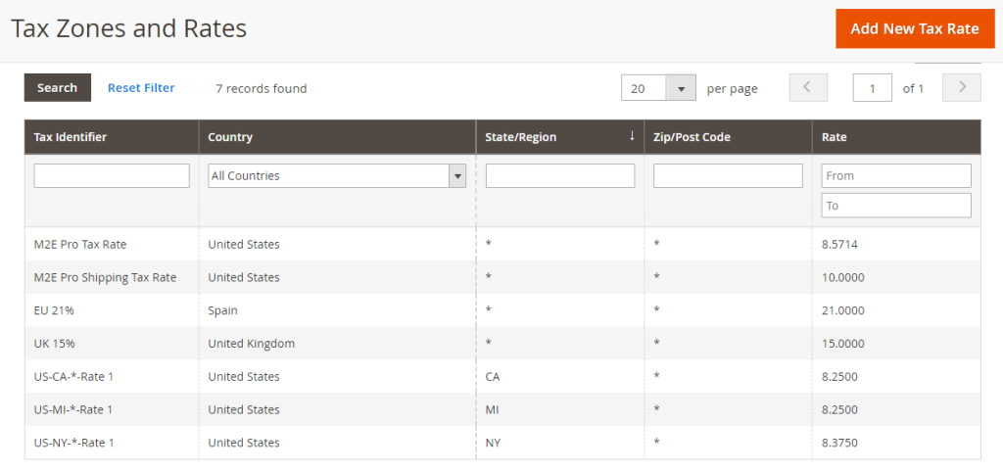The height and width of the screenshot is (471, 1003).
Task: Click the Rate To filter field
Action: pos(895,206)
